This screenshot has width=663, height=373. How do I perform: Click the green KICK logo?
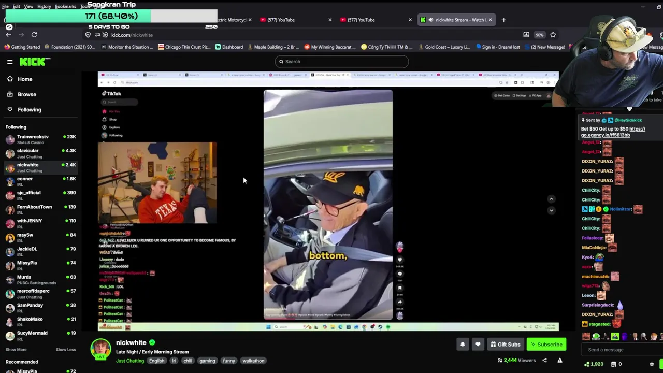point(35,62)
